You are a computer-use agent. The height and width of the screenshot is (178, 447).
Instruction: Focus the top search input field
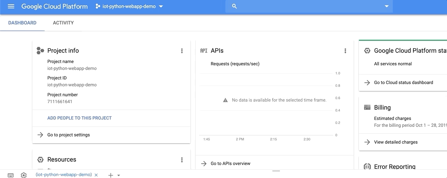click(x=309, y=6)
